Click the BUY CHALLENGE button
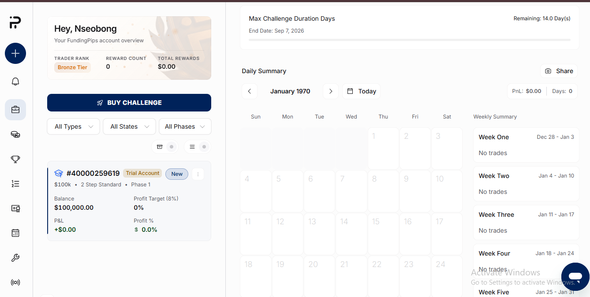The image size is (590, 297). (129, 103)
